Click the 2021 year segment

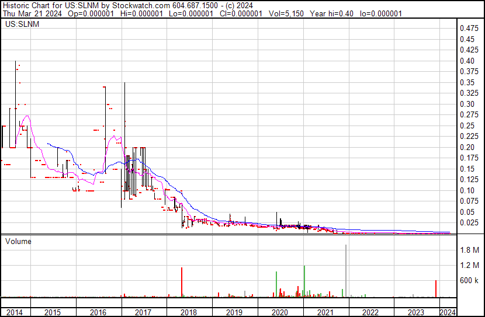pyautogui.click(x=325, y=312)
